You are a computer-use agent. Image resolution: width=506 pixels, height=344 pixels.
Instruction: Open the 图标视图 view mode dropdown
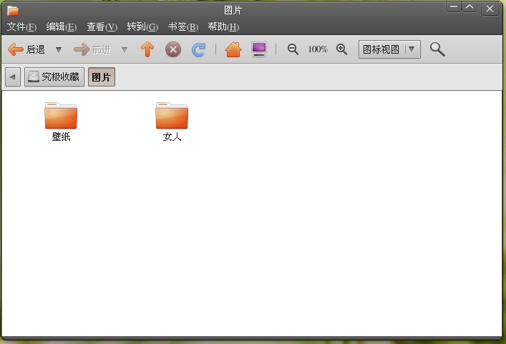tap(389, 49)
